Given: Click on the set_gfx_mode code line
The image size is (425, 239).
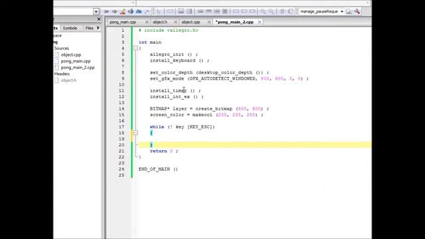Looking at the screenshot, I should coord(229,78).
